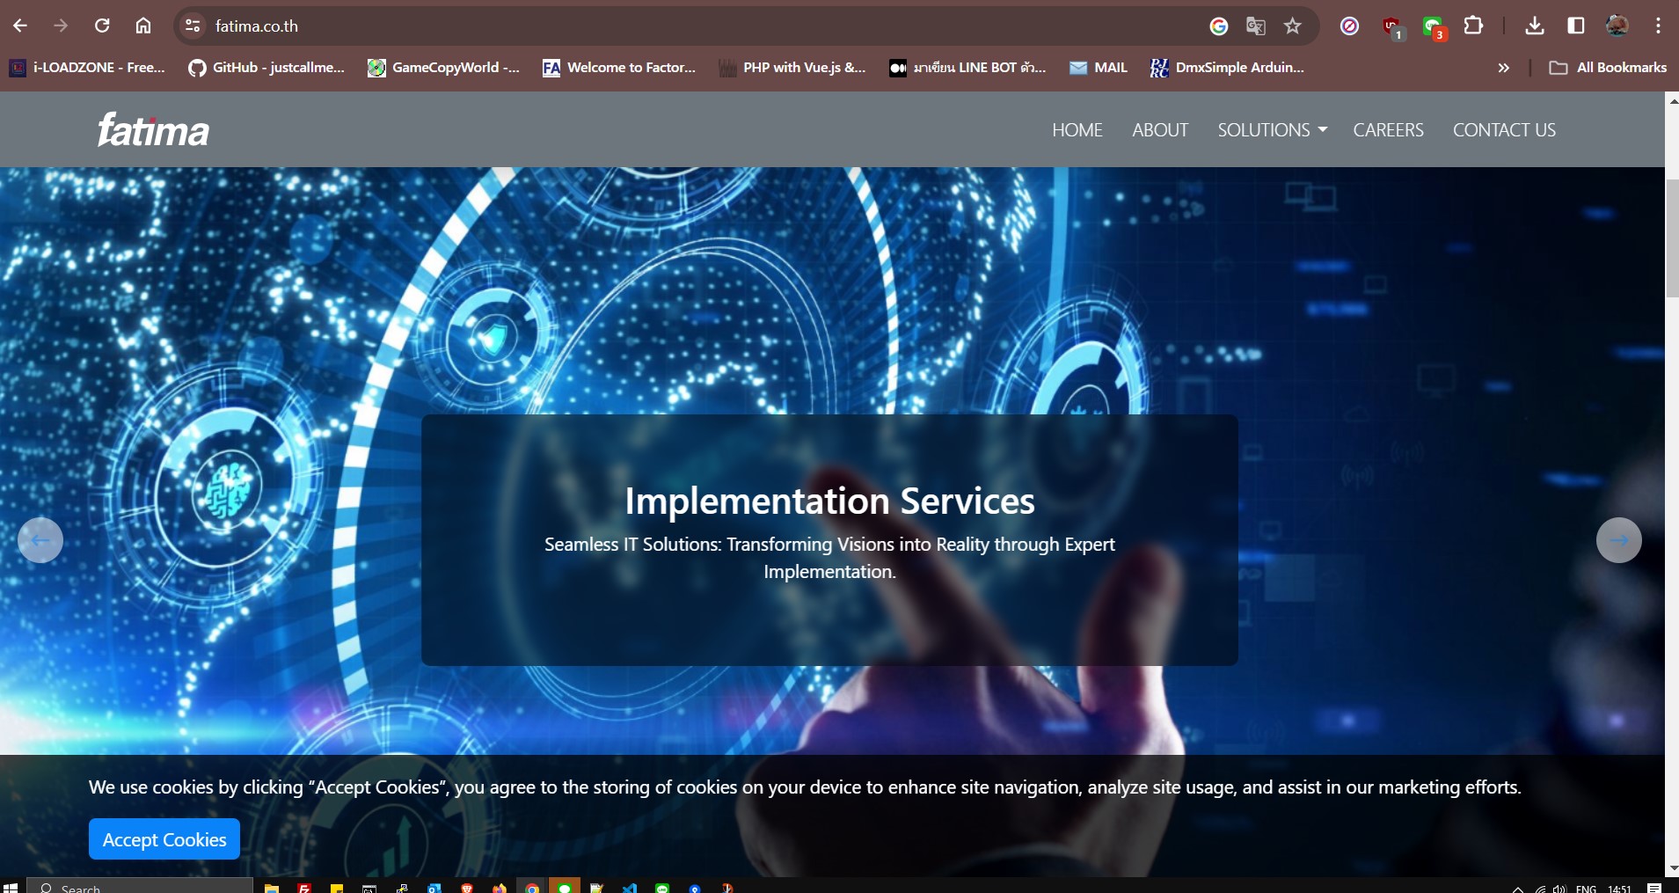Open File Explorer from the taskbar

272,888
